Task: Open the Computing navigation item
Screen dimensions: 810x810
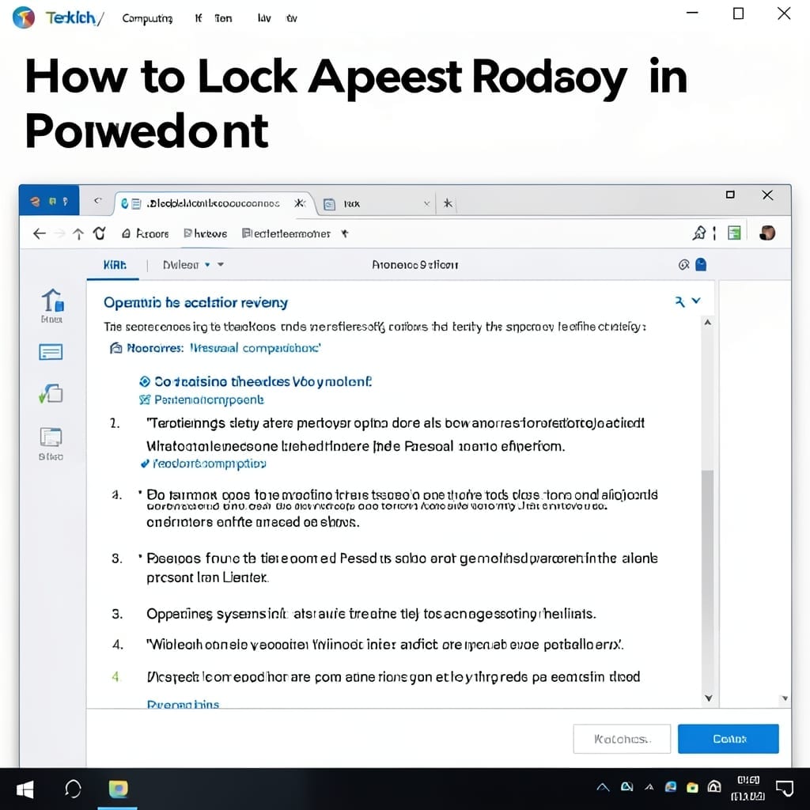Action: click(x=147, y=19)
